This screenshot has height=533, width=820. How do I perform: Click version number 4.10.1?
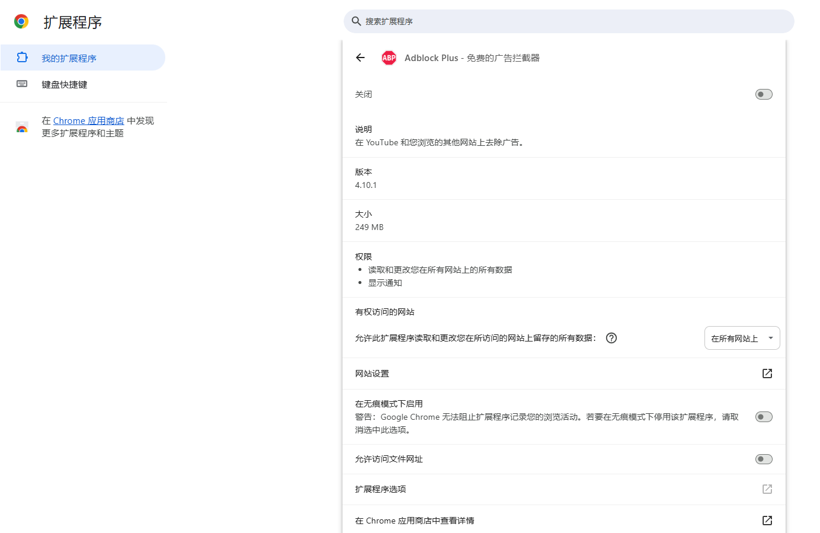(366, 185)
